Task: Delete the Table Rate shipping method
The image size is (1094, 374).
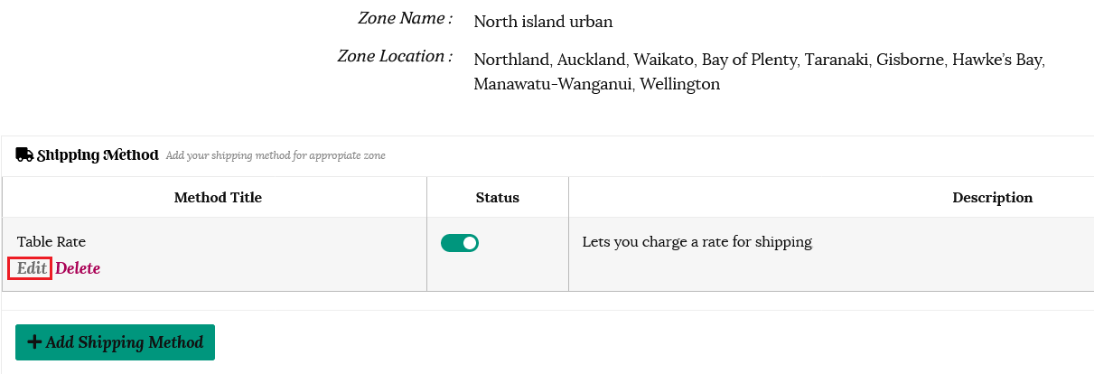Action: point(78,268)
